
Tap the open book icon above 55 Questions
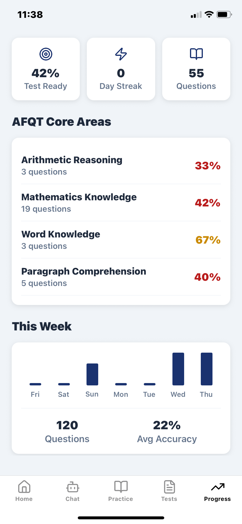(196, 54)
